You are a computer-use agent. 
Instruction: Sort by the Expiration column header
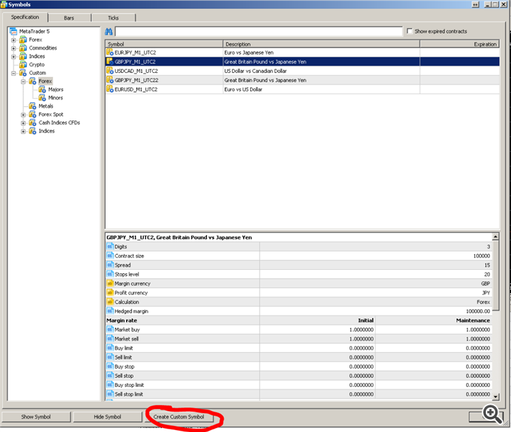point(459,44)
